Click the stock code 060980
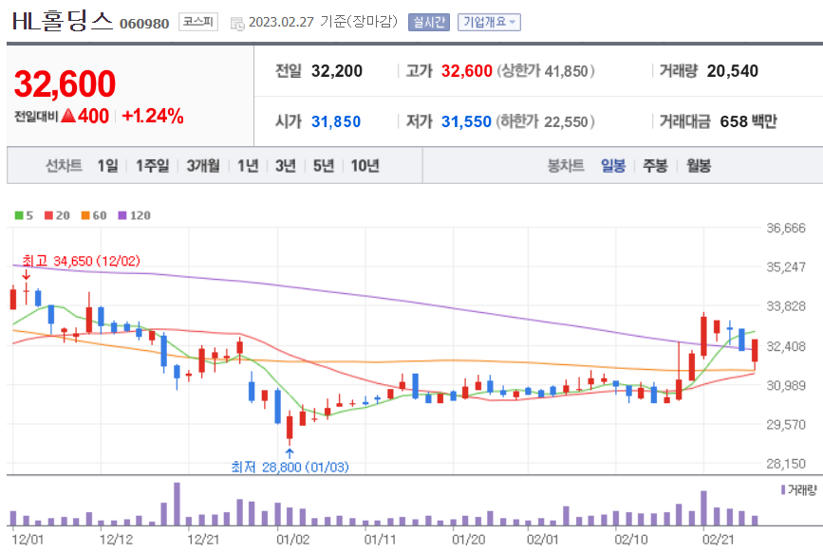 point(144,24)
